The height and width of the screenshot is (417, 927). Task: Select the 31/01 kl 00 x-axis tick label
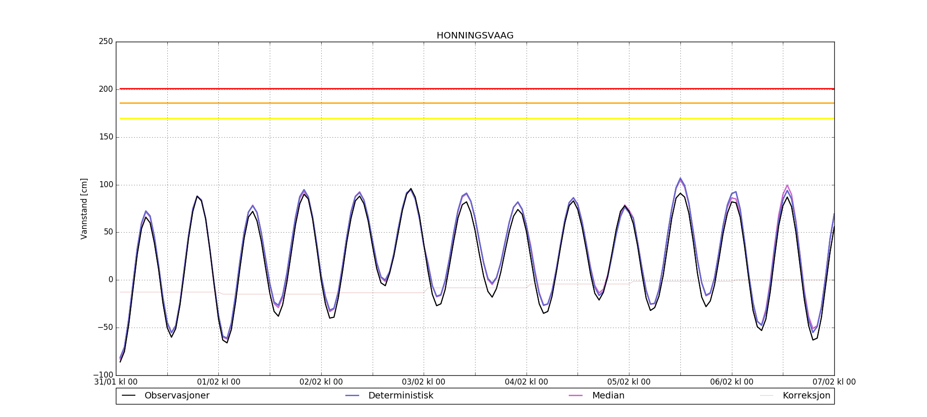pos(116,382)
